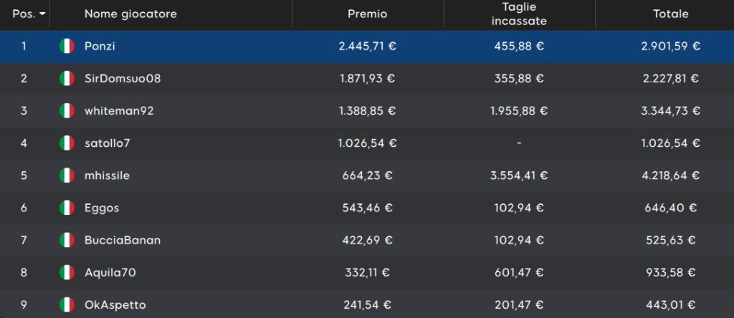Click Aquila70 player name
Screen dimensions: 734x318
110,272
